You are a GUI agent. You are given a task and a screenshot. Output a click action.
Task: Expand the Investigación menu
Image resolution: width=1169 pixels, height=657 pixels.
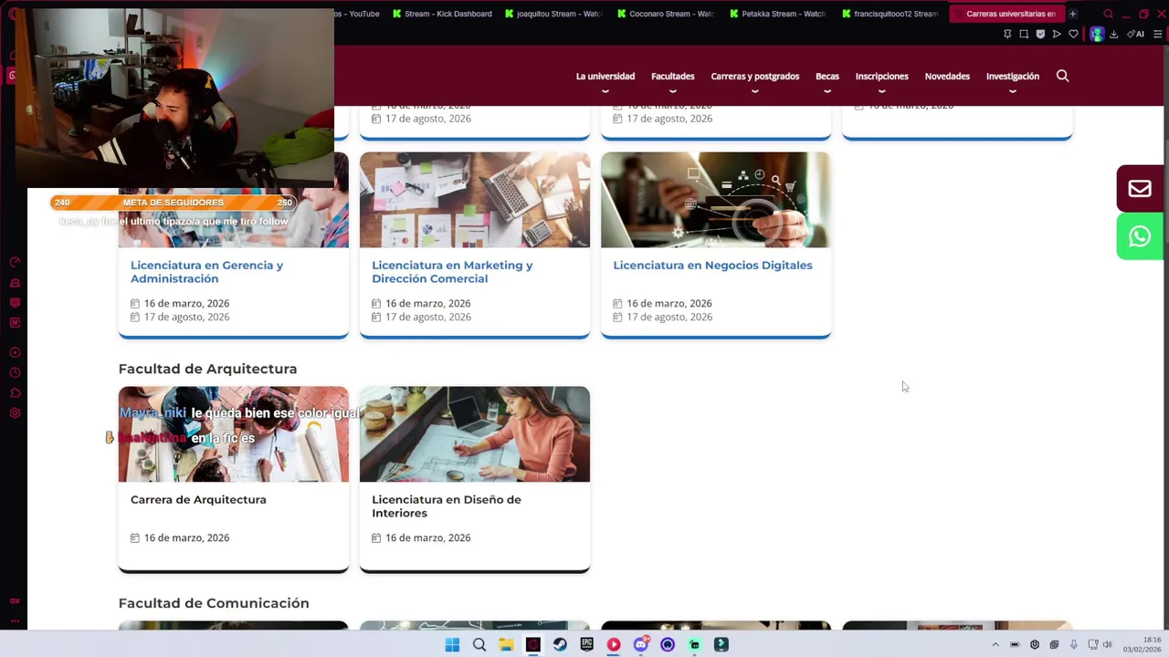(x=1013, y=77)
